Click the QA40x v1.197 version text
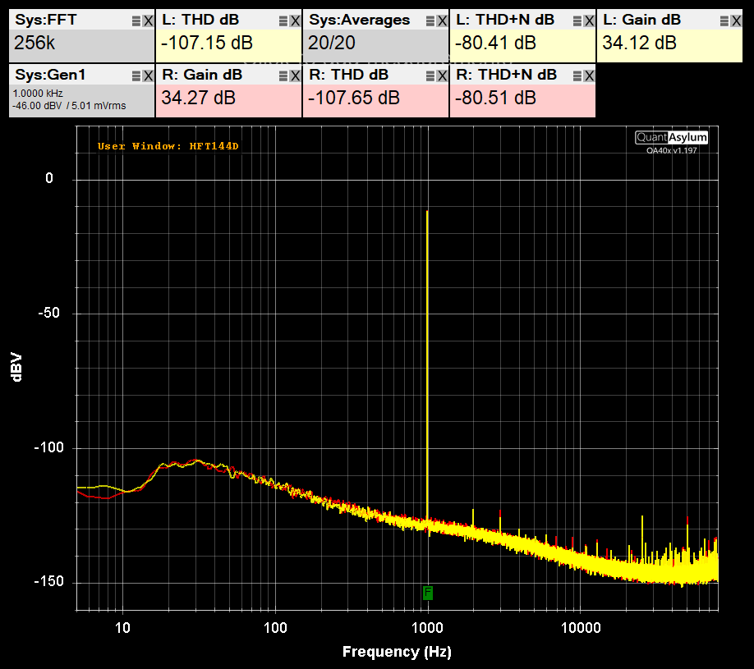 [671, 150]
